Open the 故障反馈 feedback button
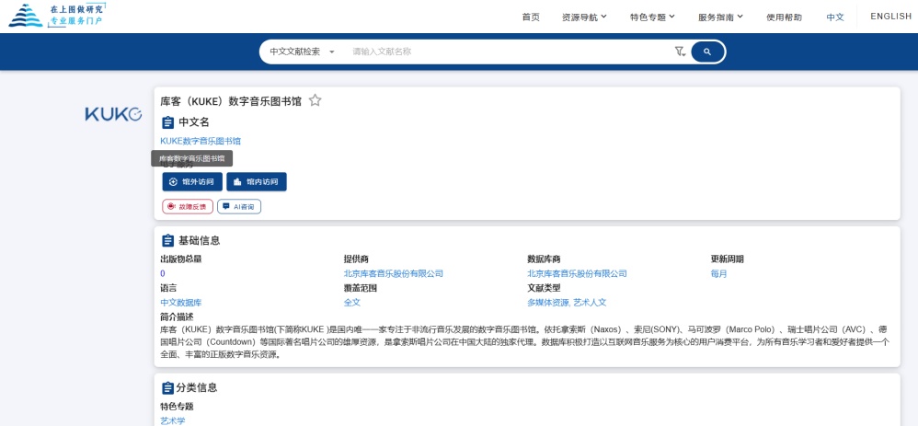Image resolution: width=918 pixels, height=426 pixels. click(188, 207)
